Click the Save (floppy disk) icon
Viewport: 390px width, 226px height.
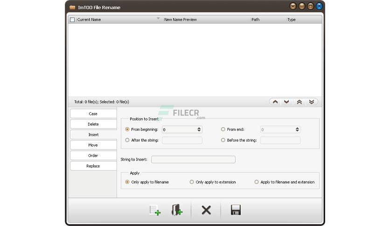(236, 210)
